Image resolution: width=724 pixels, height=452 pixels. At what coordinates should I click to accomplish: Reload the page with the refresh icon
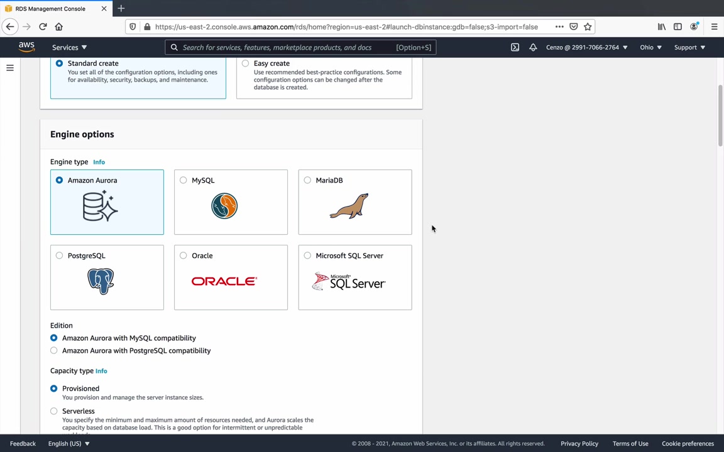point(43,27)
